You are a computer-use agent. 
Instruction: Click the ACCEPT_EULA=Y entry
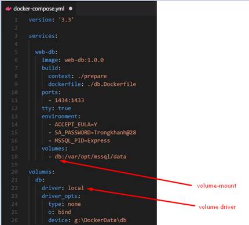point(76,124)
